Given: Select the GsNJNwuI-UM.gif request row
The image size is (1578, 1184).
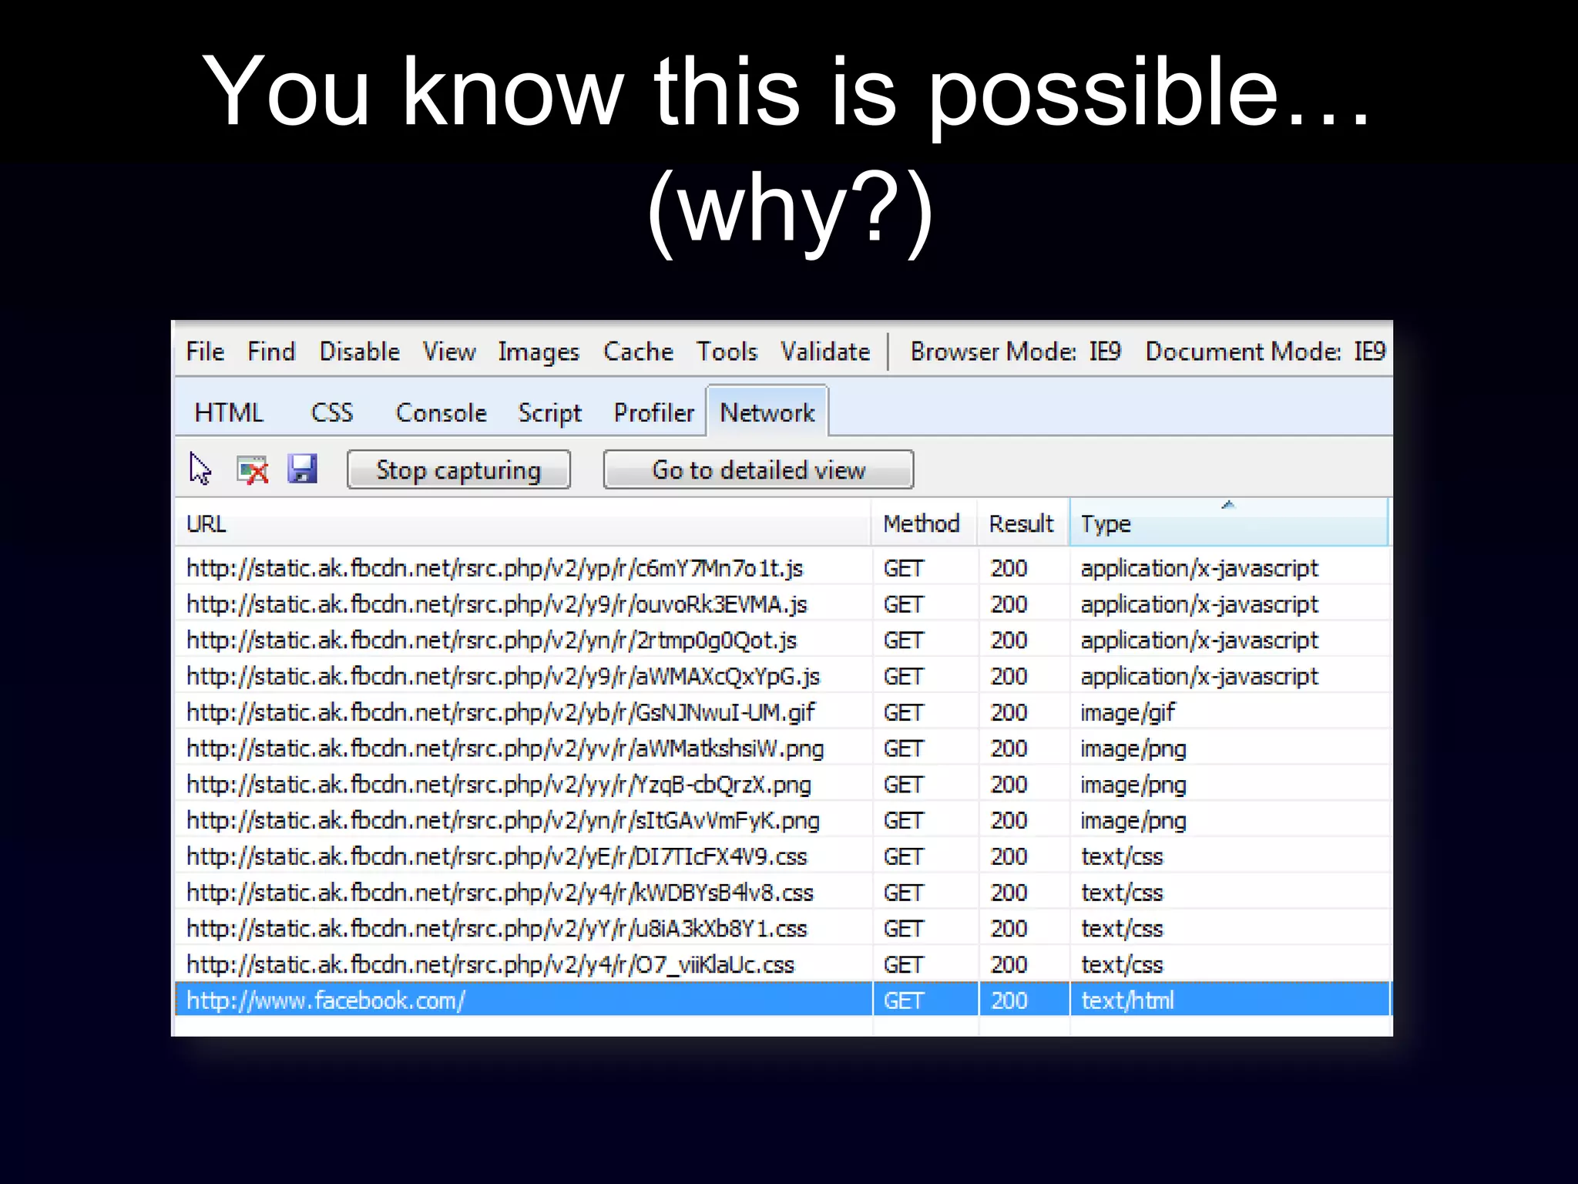Looking at the screenshot, I should click(x=501, y=712).
